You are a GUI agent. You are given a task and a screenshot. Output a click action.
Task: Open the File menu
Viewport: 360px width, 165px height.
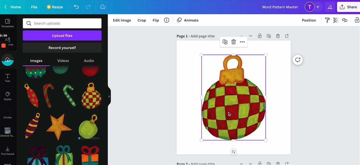(x=34, y=7)
